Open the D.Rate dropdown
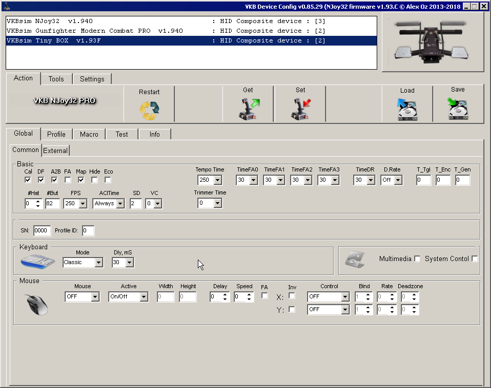The image size is (491, 388). 398,180
